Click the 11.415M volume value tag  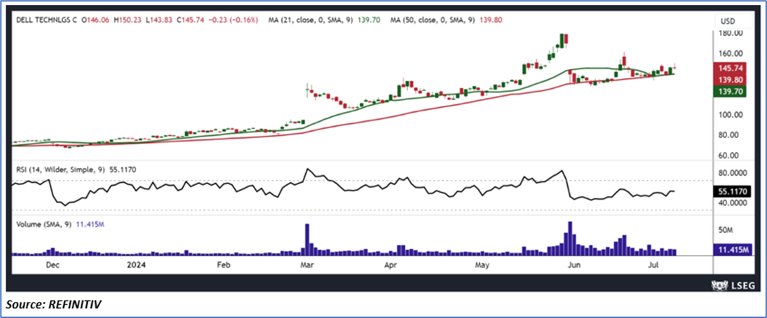[732, 249]
